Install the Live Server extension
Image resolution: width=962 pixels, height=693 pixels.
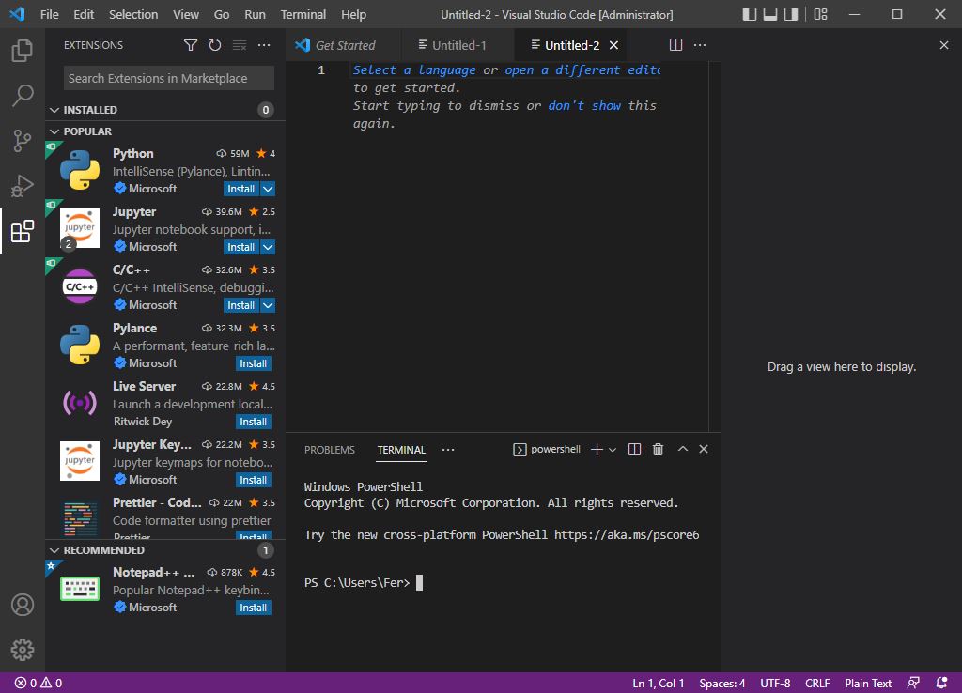(254, 422)
